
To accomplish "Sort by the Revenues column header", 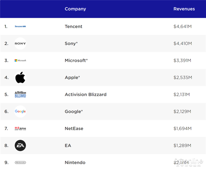I will [184, 9].
